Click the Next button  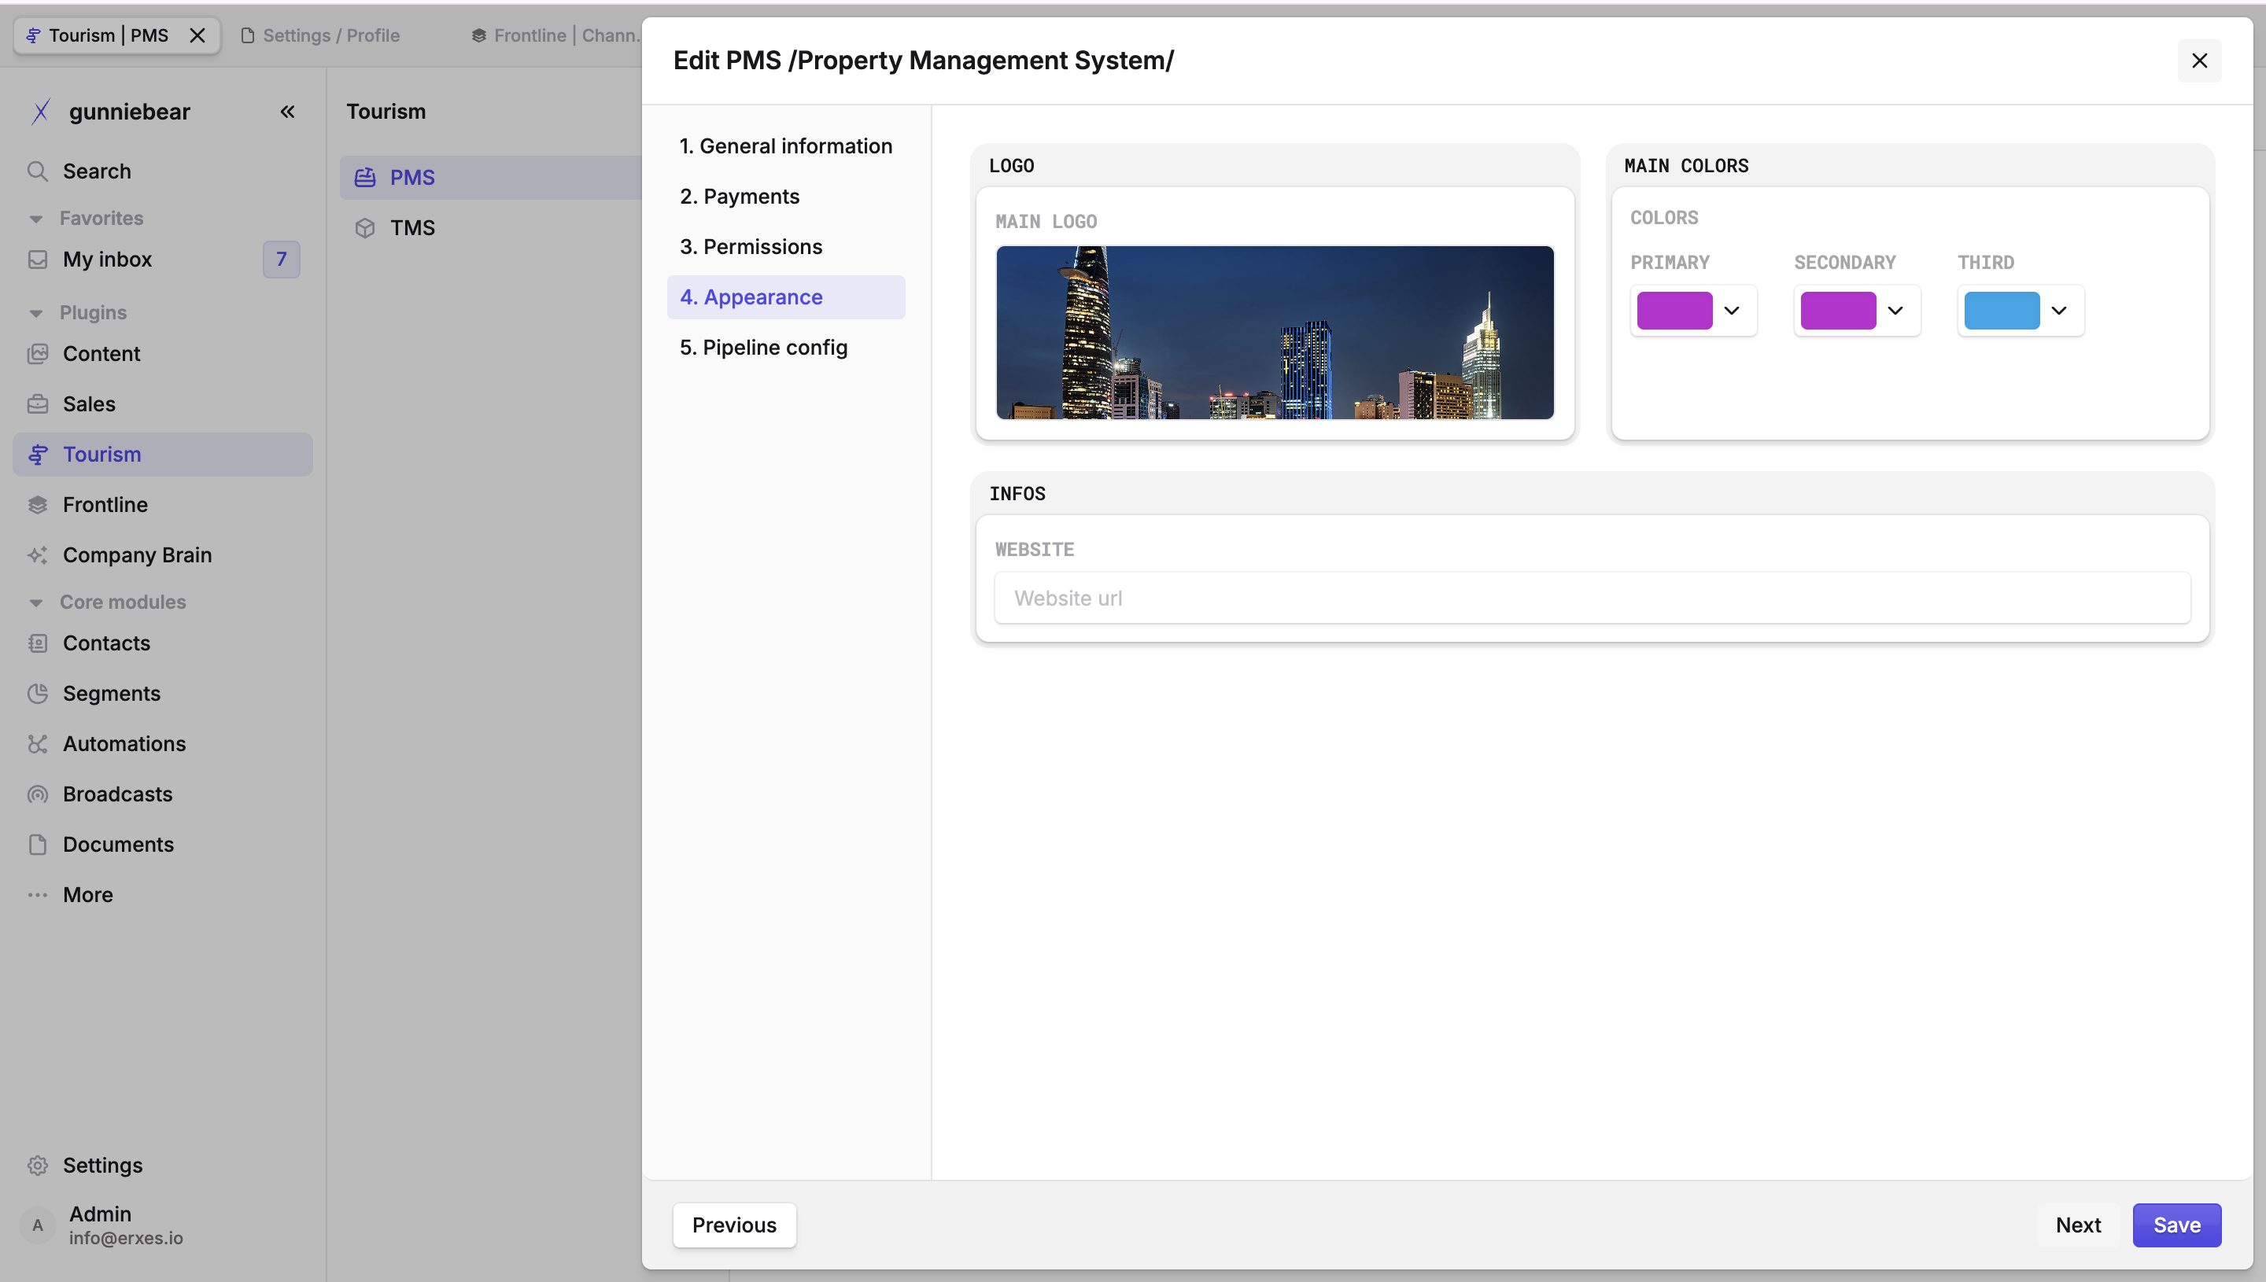pyautogui.click(x=2079, y=1225)
